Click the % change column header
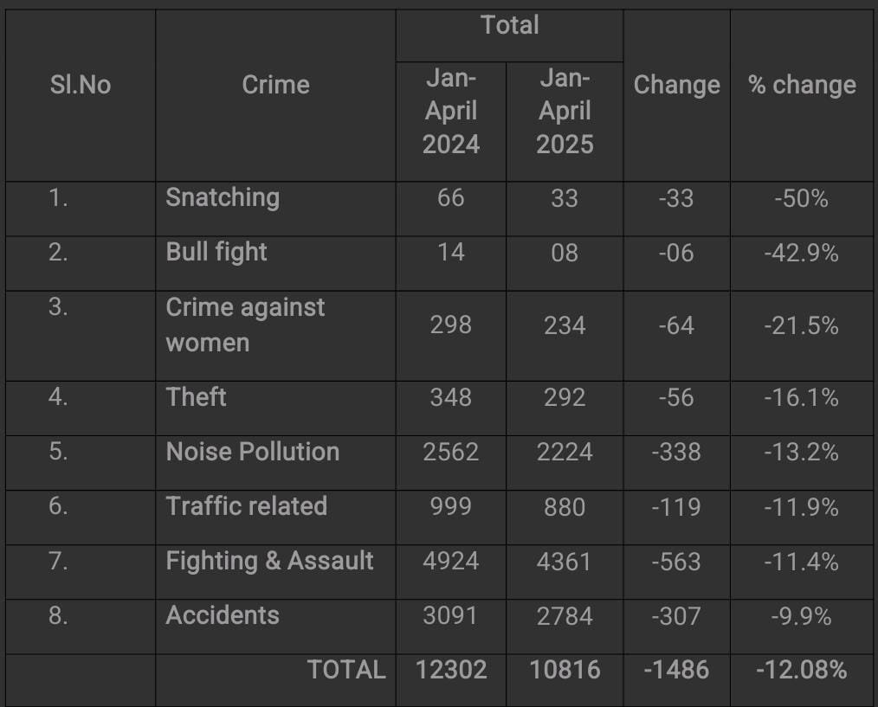 [802, 85]
